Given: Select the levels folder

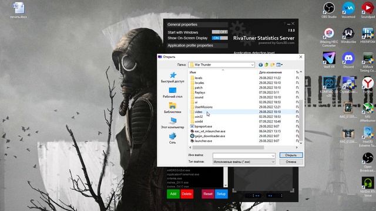Looking at the screenshot, I should point(199,78).
